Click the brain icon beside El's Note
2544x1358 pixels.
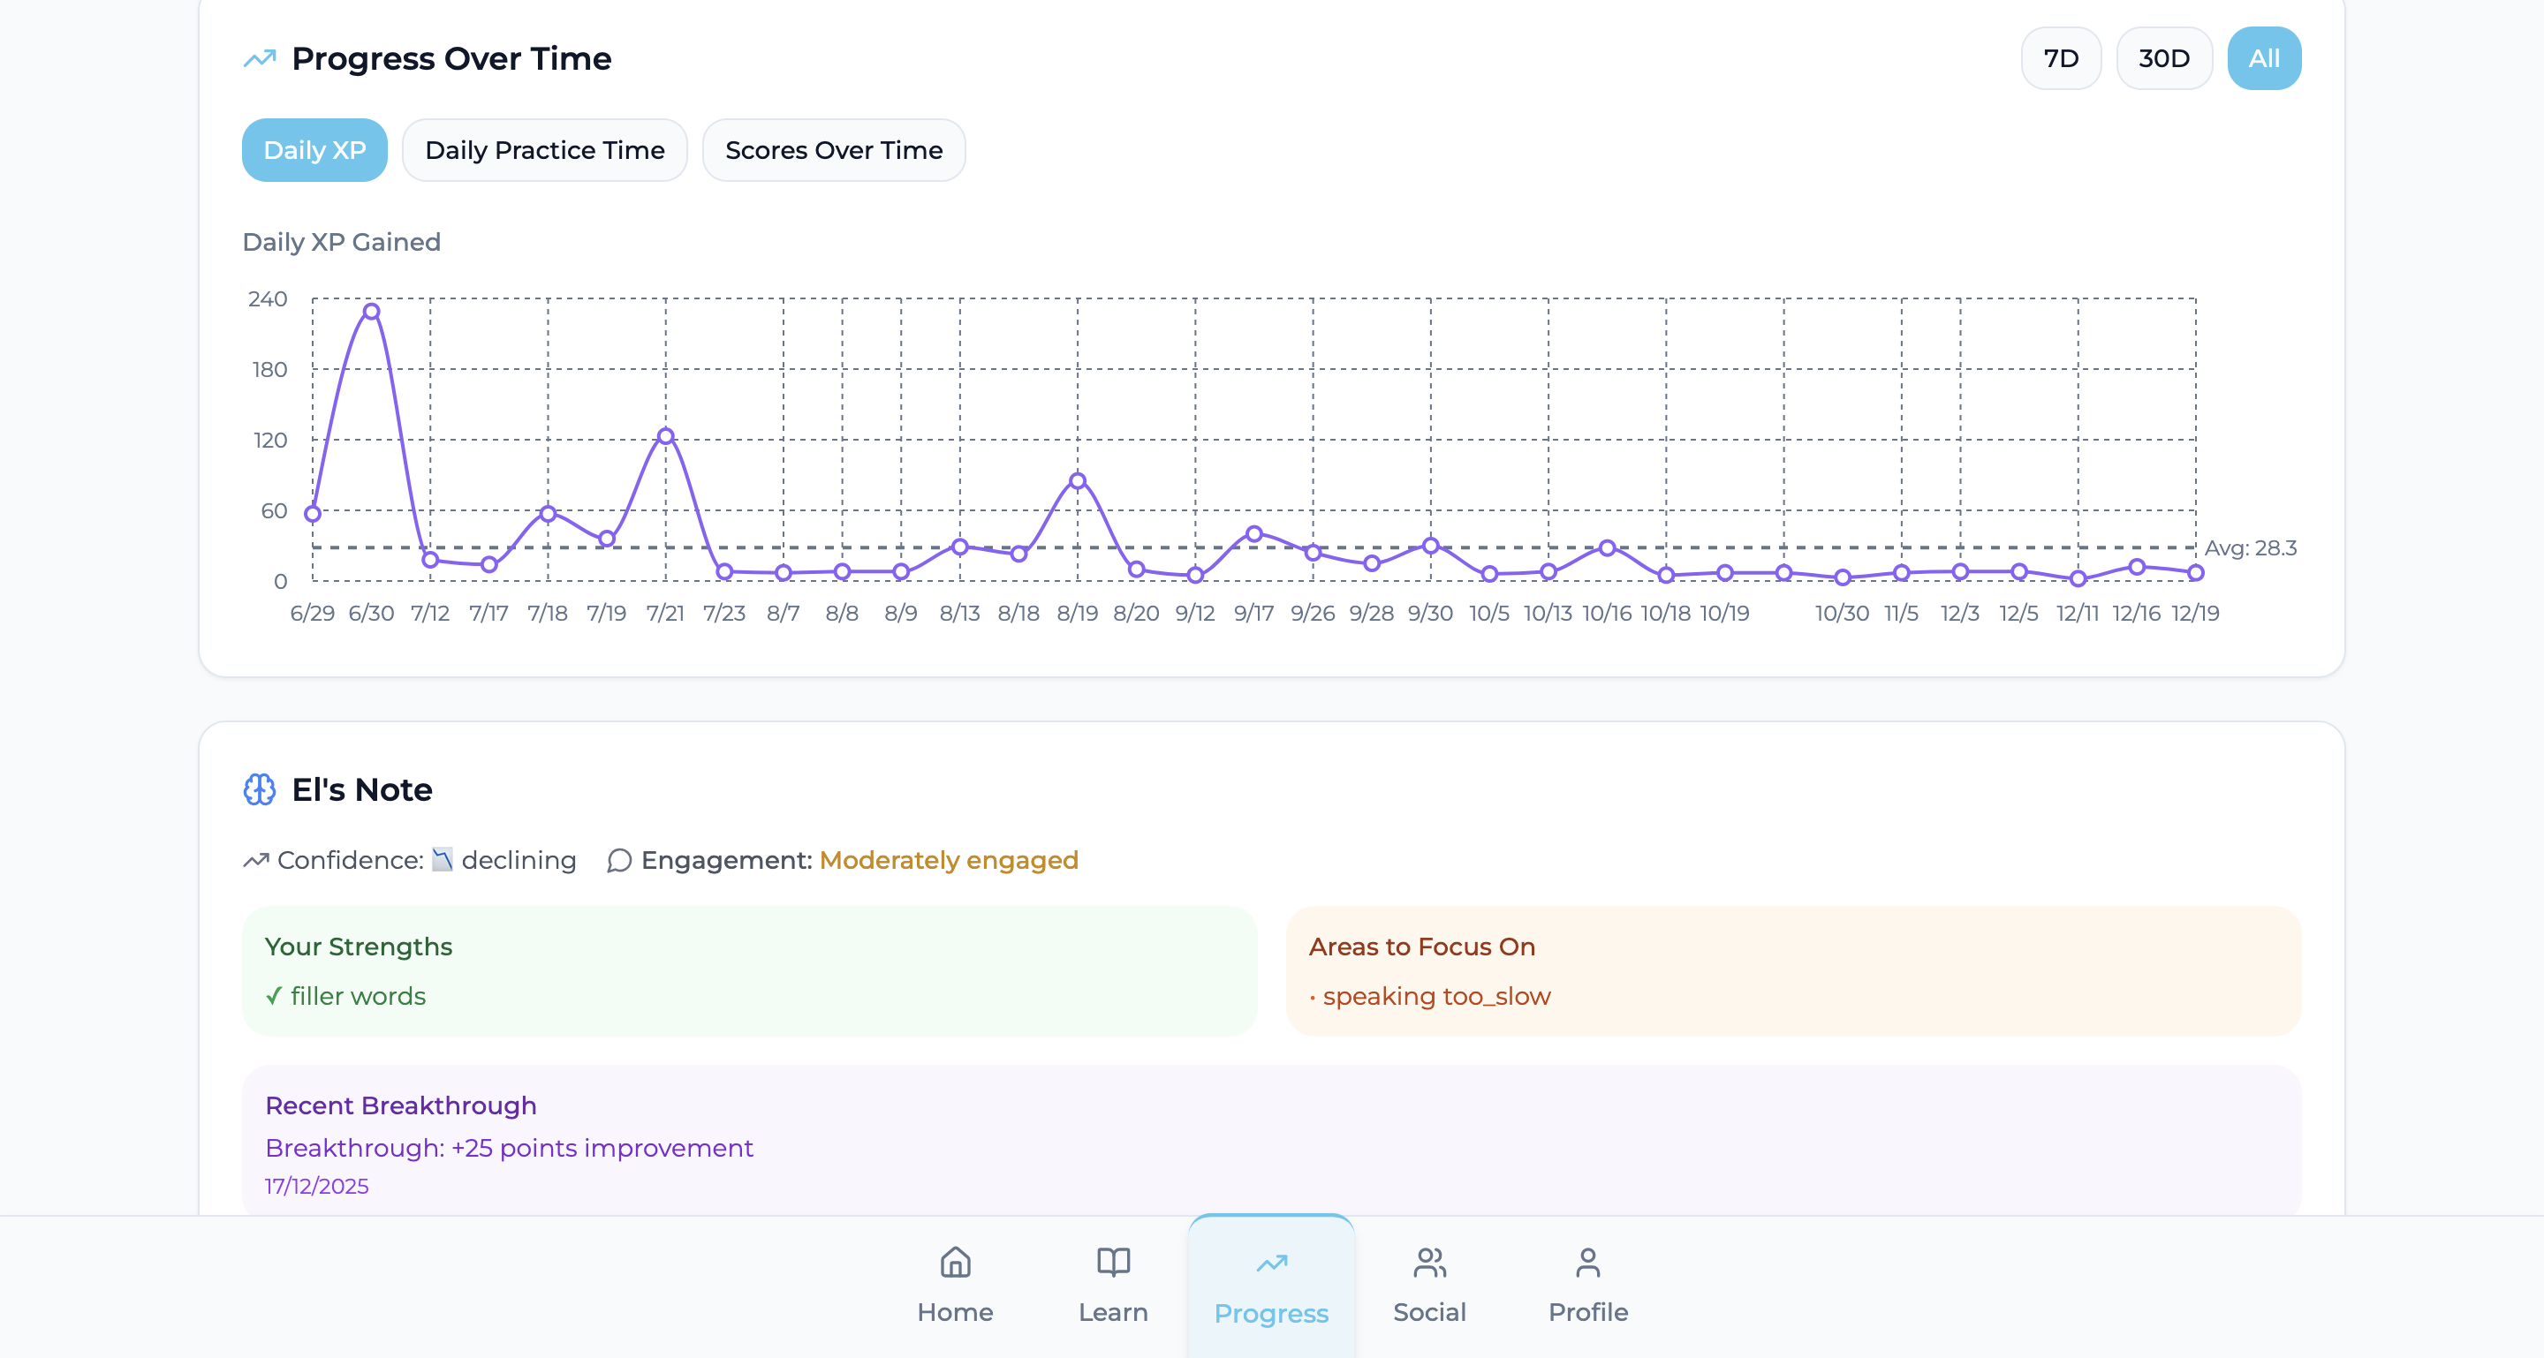260,789
